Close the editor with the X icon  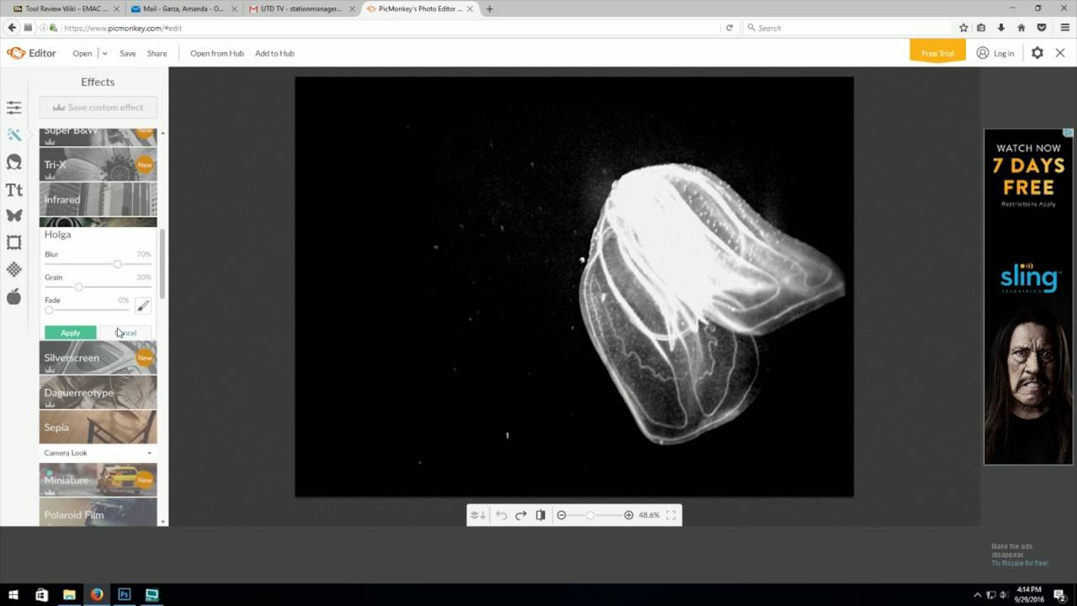[x=1060, y=52]
